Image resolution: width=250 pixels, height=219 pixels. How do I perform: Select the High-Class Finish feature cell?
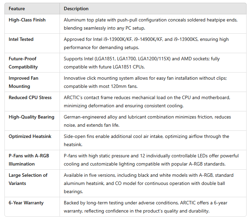(32, 24)
